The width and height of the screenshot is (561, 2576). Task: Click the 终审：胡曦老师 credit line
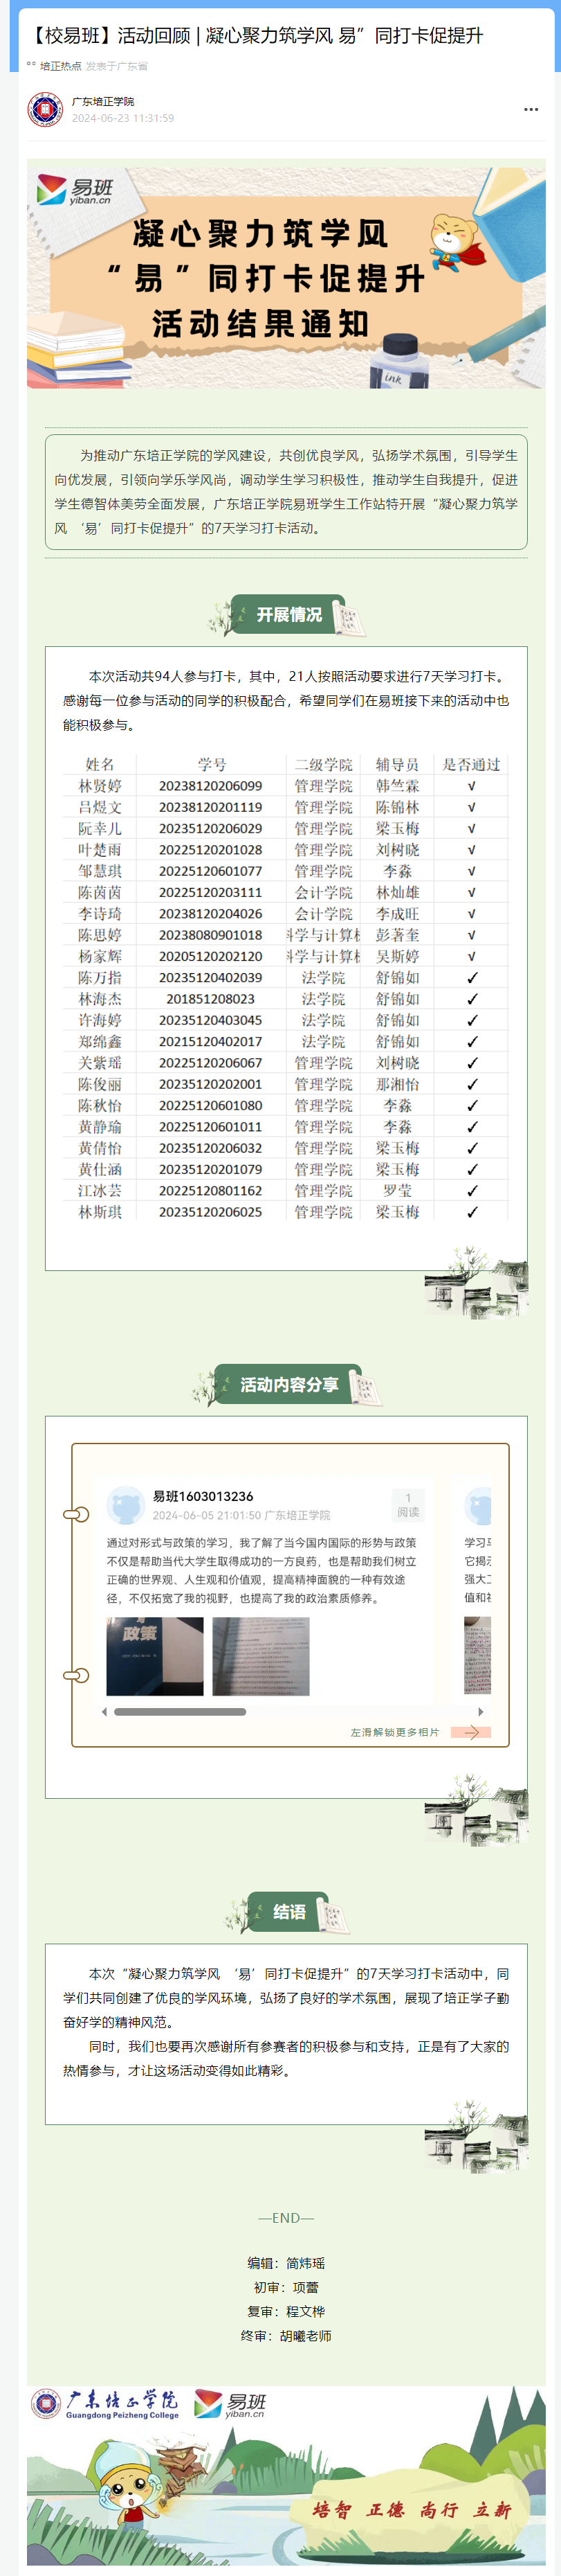(286, 2336)
